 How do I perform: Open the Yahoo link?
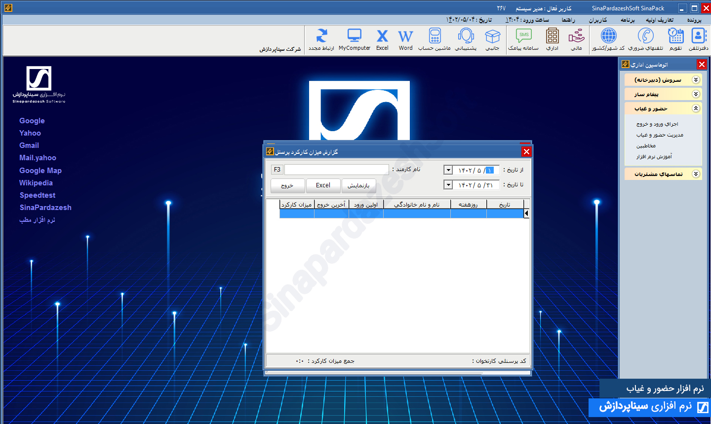click(x=30, y=133)
